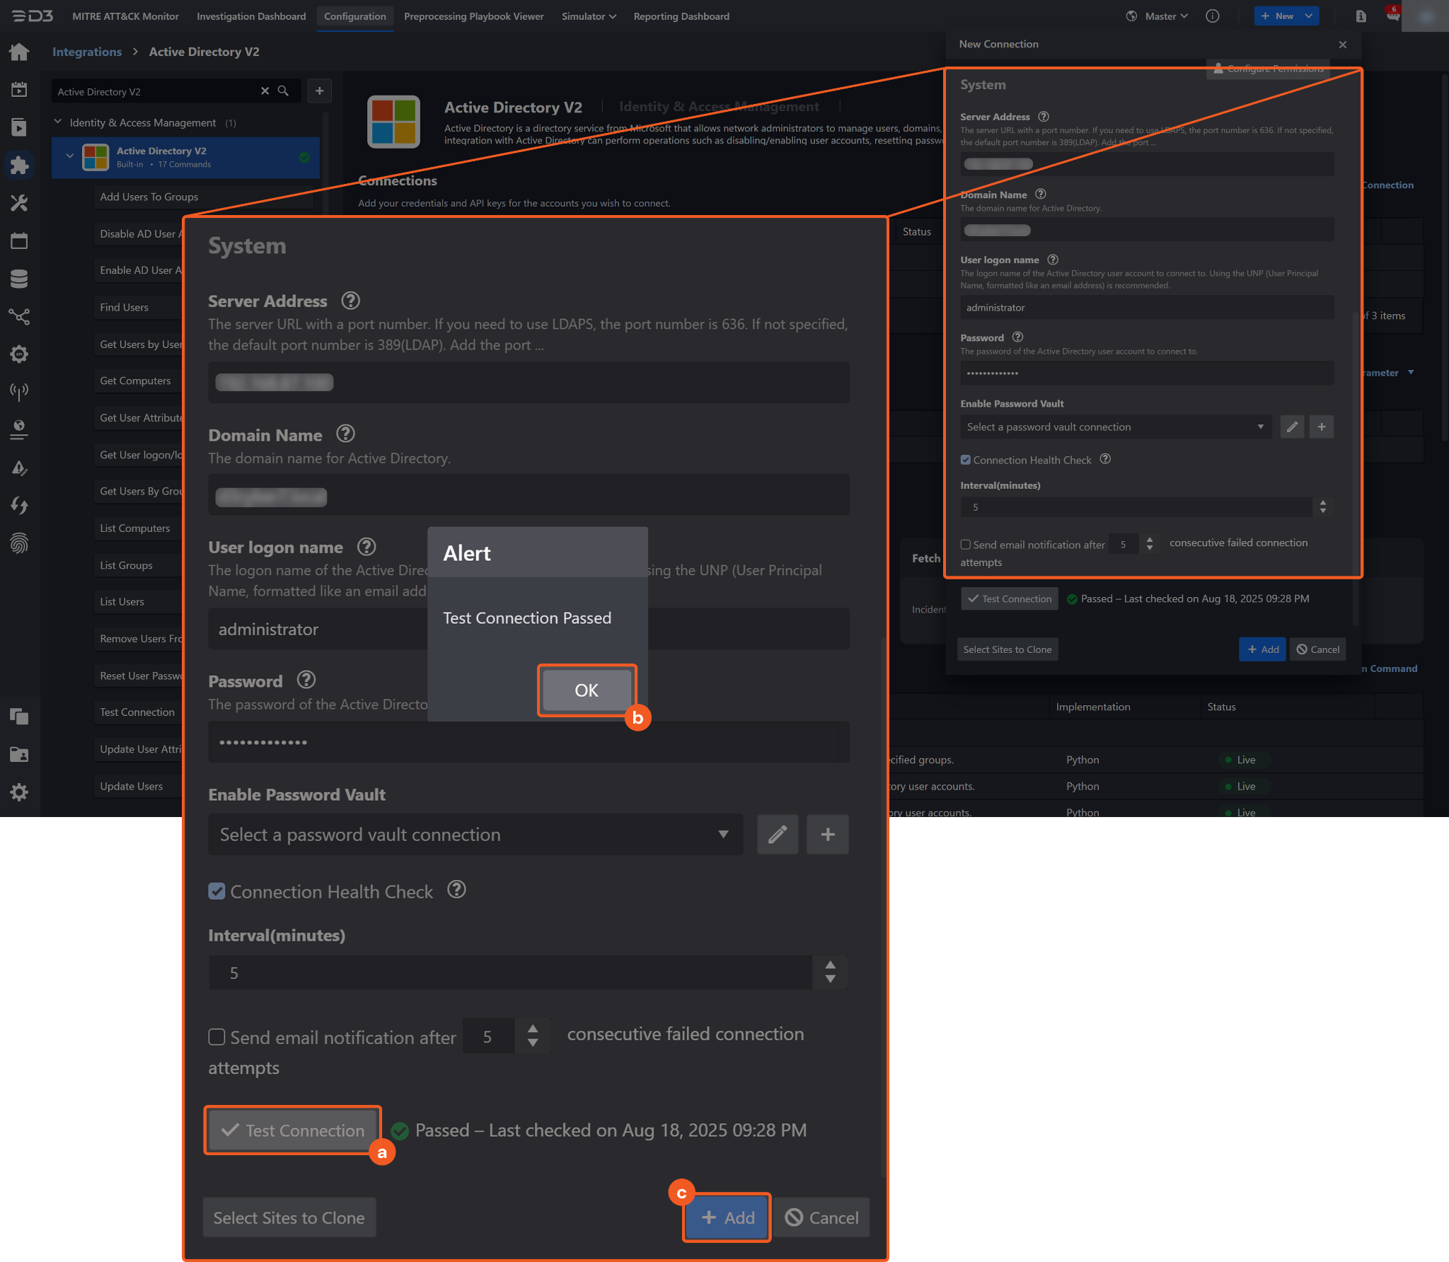Screen dimensions: 1449x1262
Task: Collapse the Identity & Access Management group
Action: pos(58,122)
